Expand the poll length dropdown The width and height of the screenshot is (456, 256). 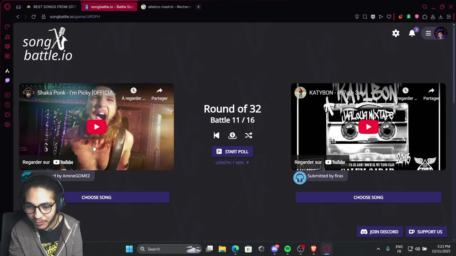tap(232, 162)
